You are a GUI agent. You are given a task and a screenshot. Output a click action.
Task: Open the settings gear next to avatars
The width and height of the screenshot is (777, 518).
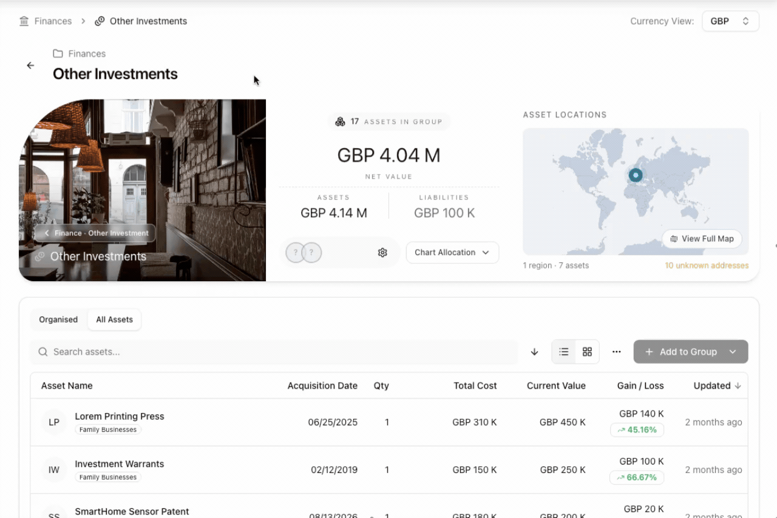click(x=382, y=253)
